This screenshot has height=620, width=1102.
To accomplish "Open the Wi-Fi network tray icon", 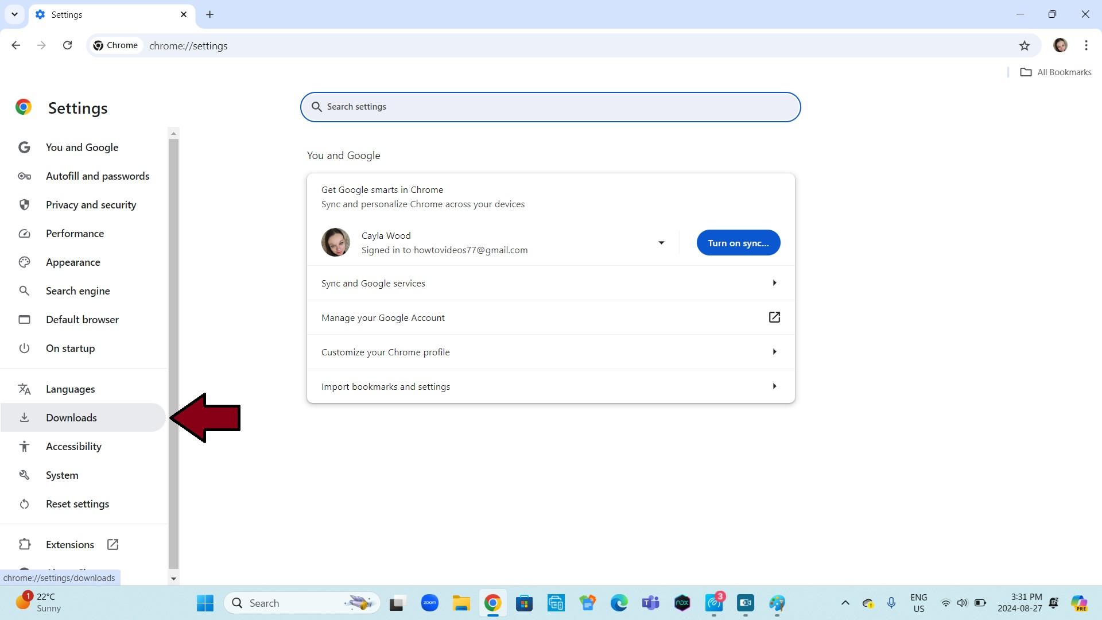I will (x=945, y=603).
